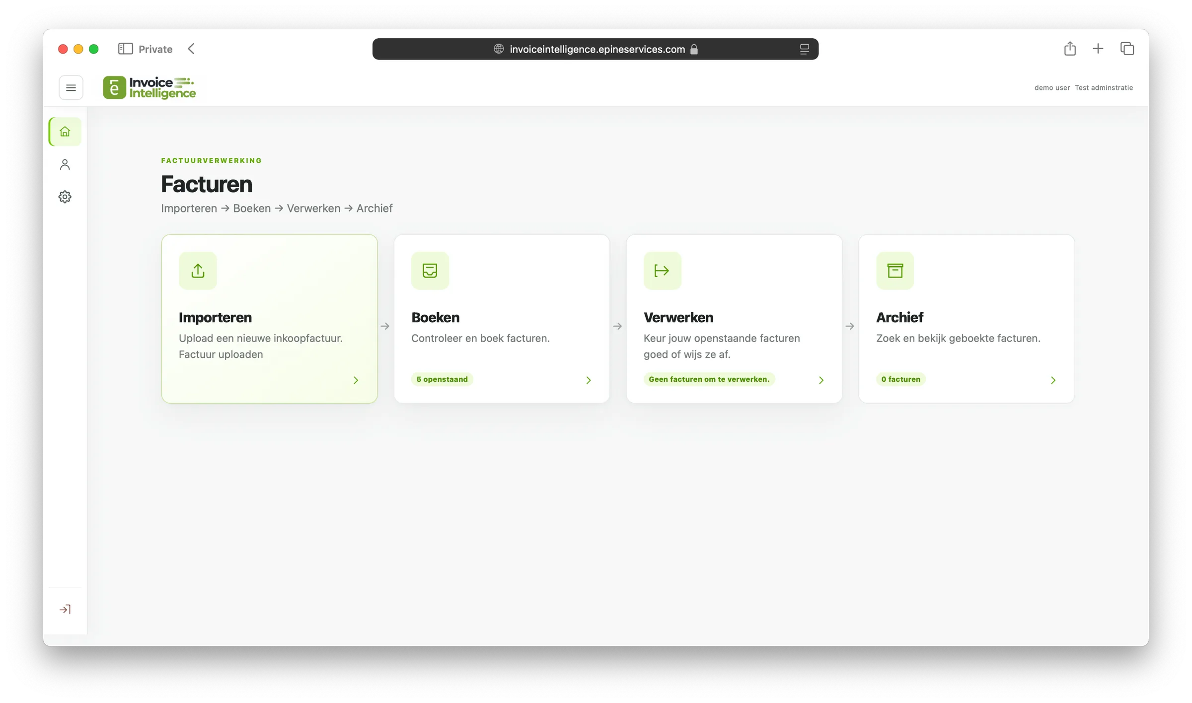Open the hamburger menu button
The height and width of the screenshot is (703, 1192).
pos(71,88)
